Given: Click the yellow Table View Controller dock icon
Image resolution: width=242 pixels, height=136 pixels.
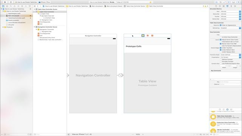Looking at the screenshot, I should pyautogui.click(x=143, y=36).
